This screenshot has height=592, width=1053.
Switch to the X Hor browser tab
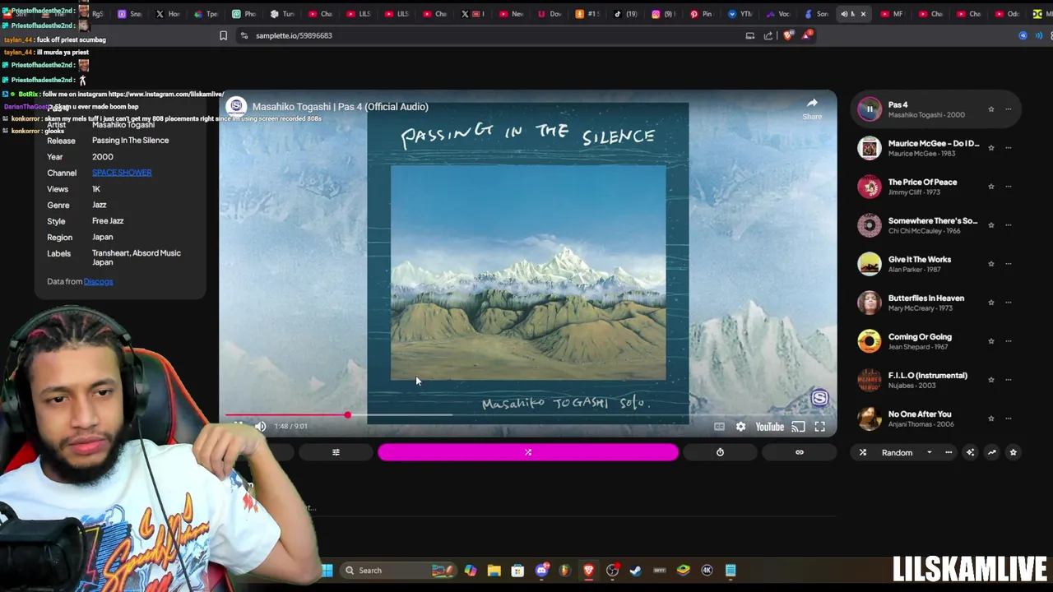(168, 14)
